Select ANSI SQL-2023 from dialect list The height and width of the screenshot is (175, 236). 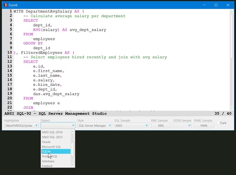(56, 137)
